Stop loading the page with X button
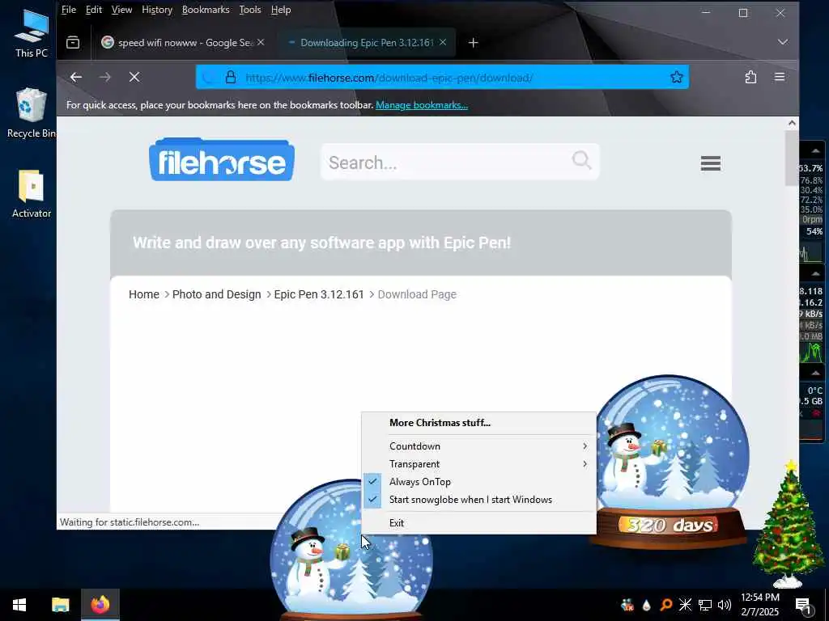829x621 pixels. [x=134, y=77]
